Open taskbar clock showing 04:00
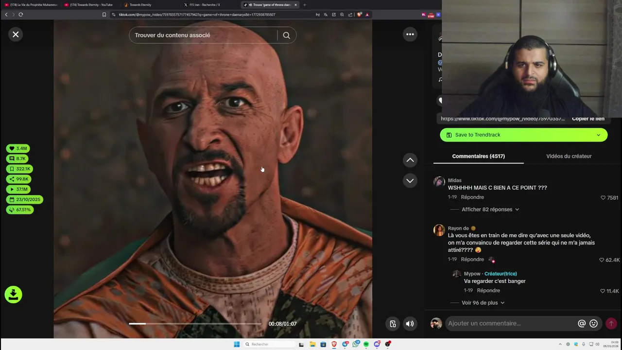Viewport: 622px width, 350px height. coord(611,344)
